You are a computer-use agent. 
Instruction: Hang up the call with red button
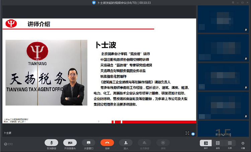pos(107,143)
